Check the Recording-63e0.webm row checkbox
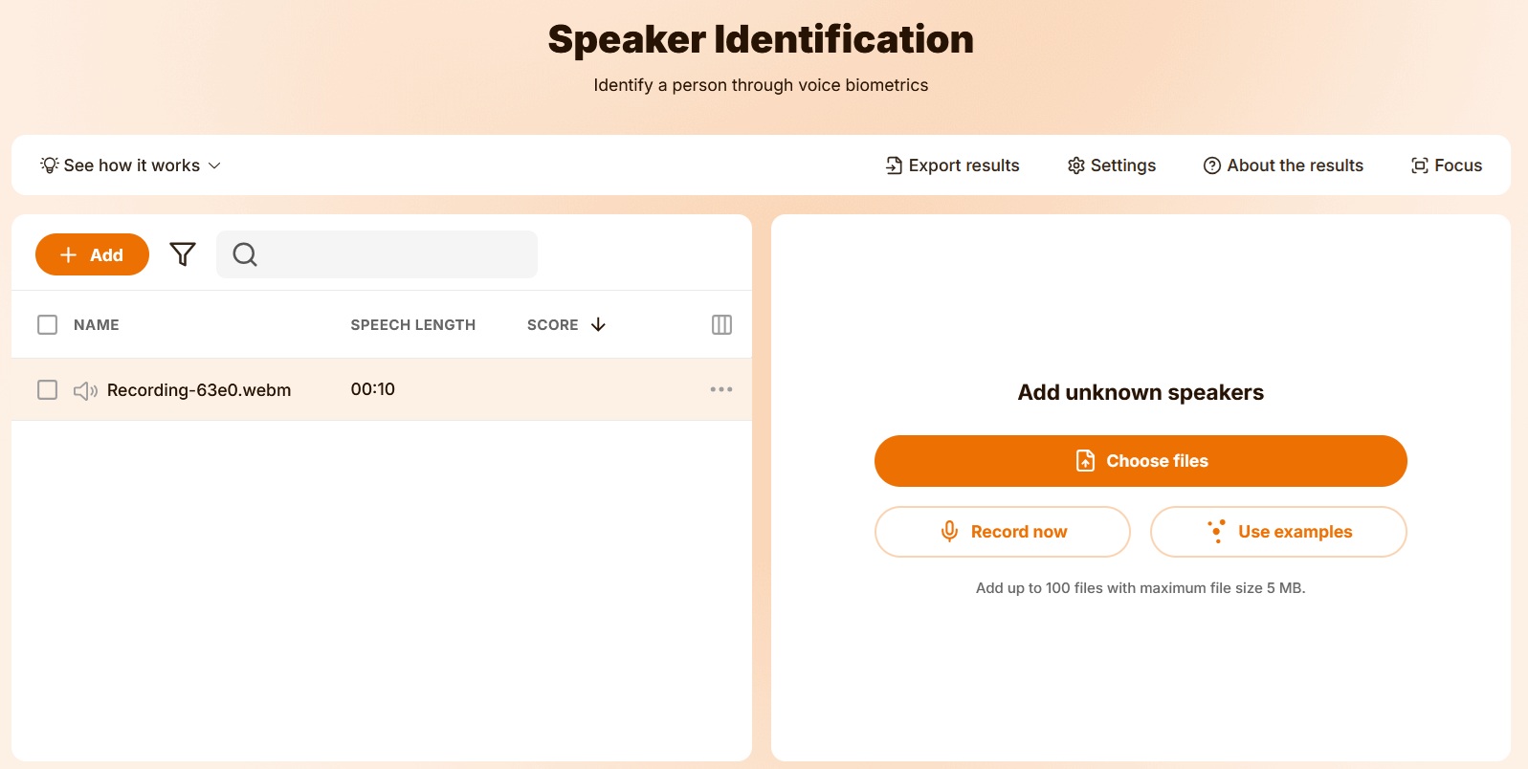 tap(47, 390)
